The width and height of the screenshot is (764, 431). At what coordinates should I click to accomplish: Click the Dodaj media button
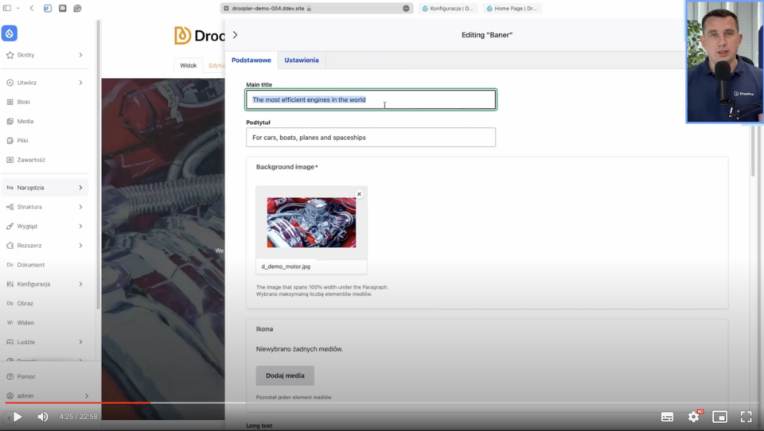pyautogui.click(x=285, y=375)
